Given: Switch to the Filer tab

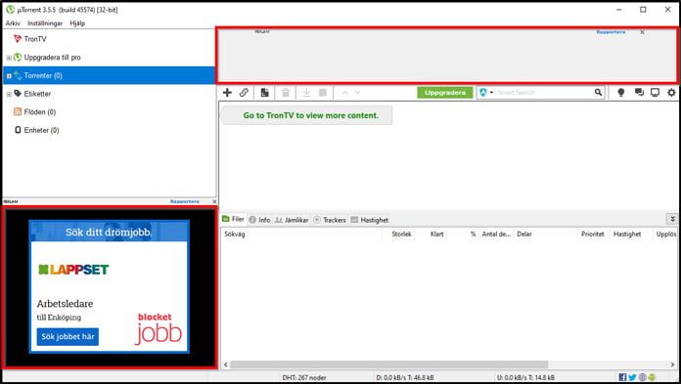Looking at the screenshot, I should tap(233, 219).
